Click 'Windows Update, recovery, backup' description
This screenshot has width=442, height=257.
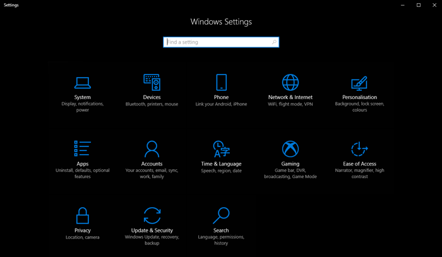(x=152, y=240)
